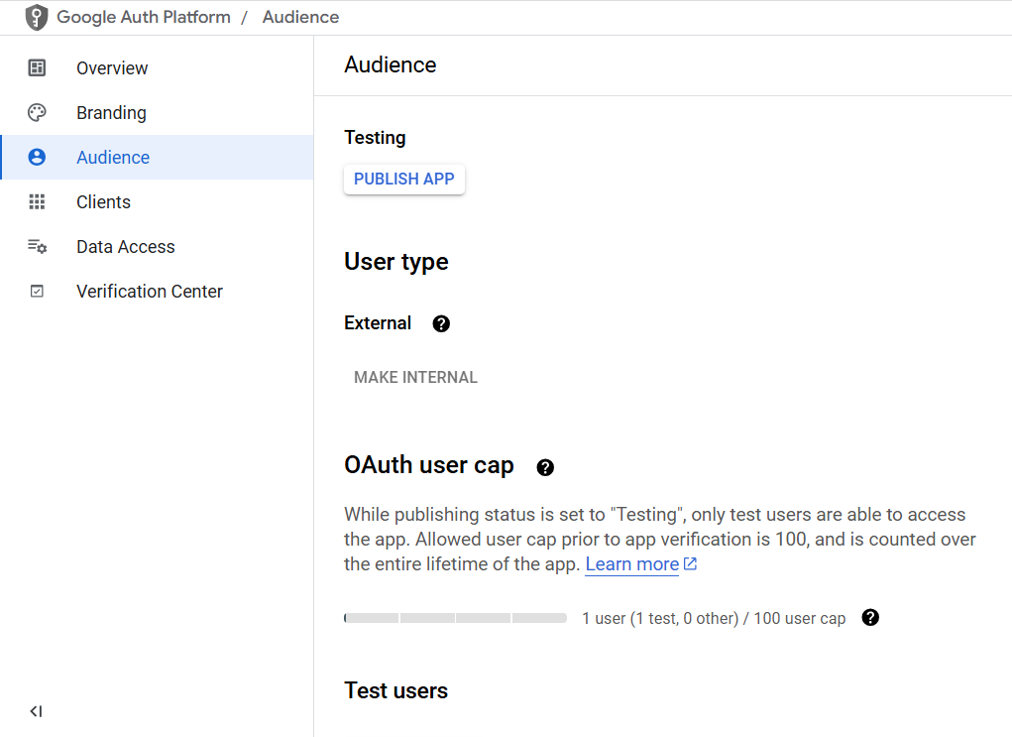Click the Testing publishing status label
This screenshot has width=1012, height=737.
(x=375, y=138)
